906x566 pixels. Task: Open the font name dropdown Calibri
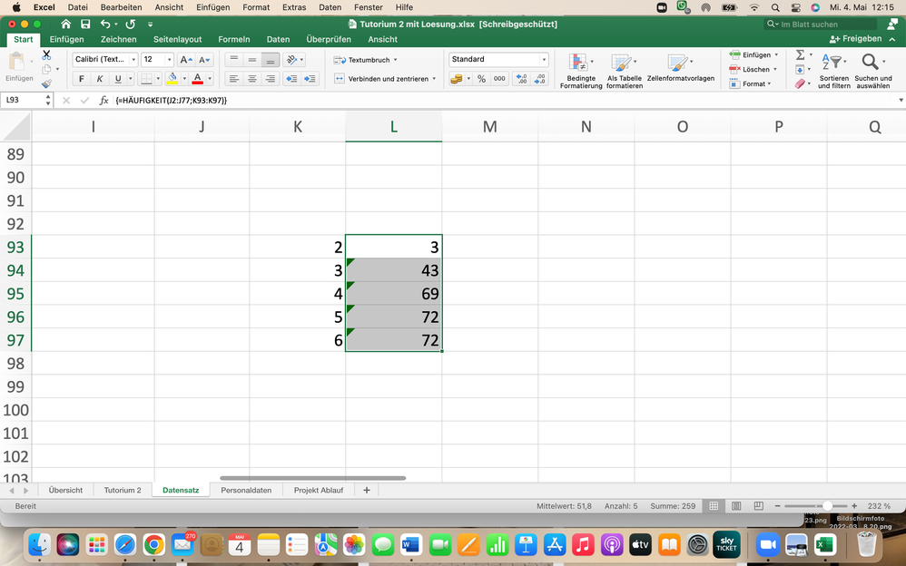coord(133,60)
